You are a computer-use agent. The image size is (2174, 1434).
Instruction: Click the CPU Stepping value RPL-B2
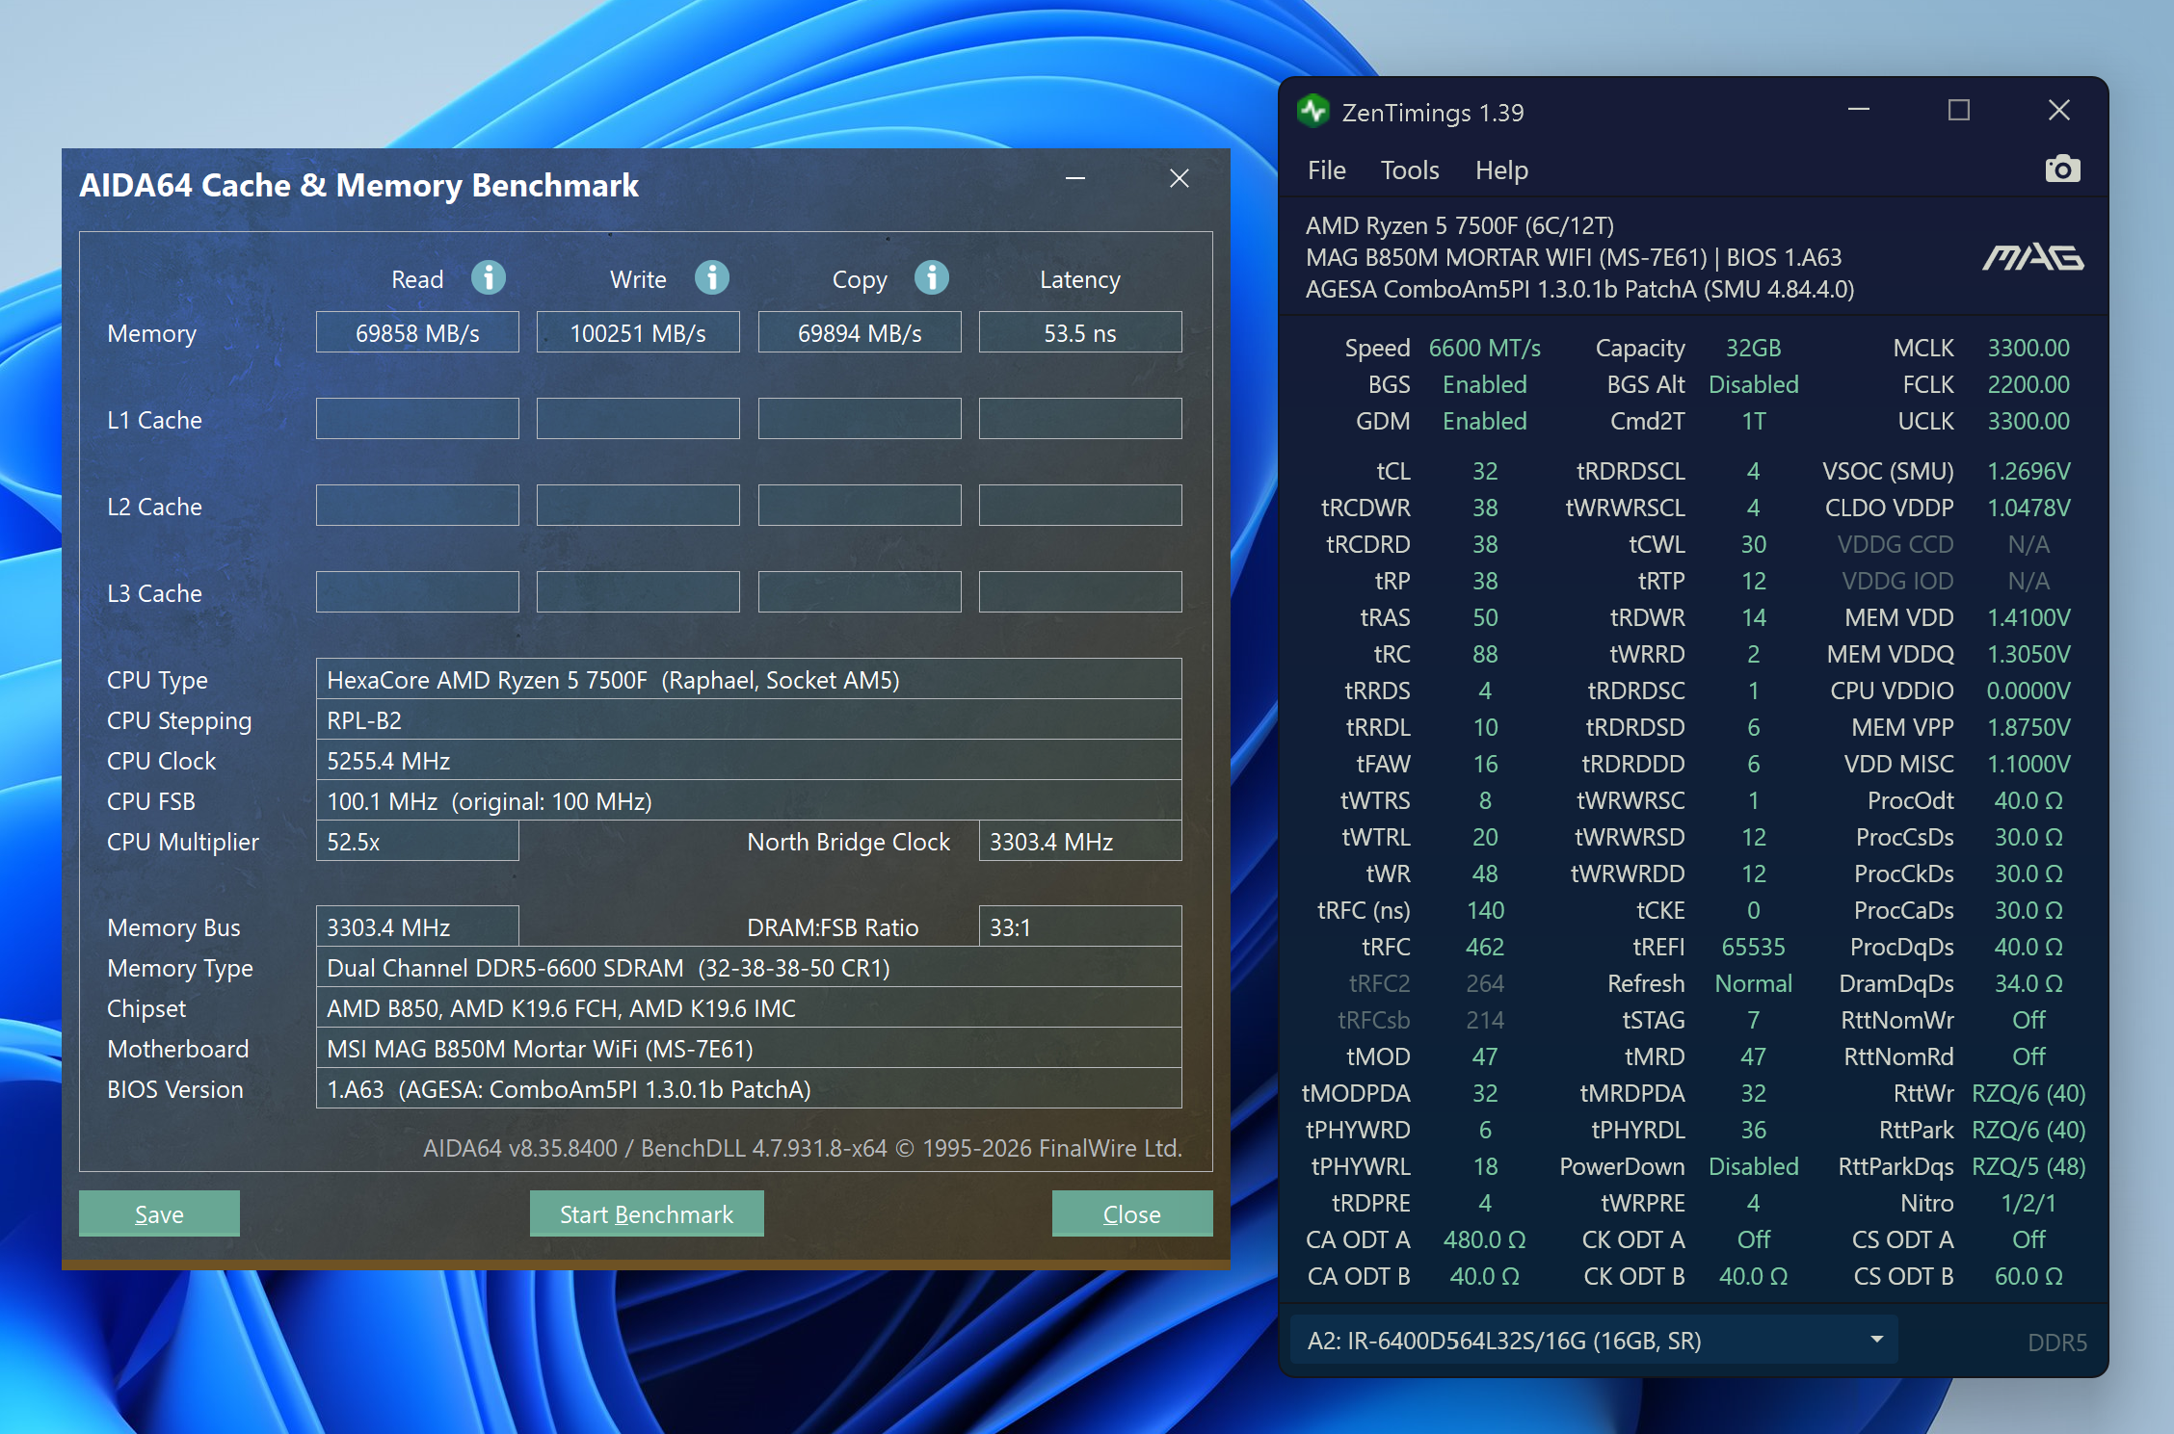(749, 719)
